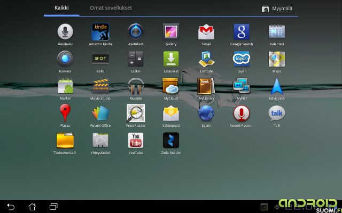Open the Myymälä store button

point(277,9)
